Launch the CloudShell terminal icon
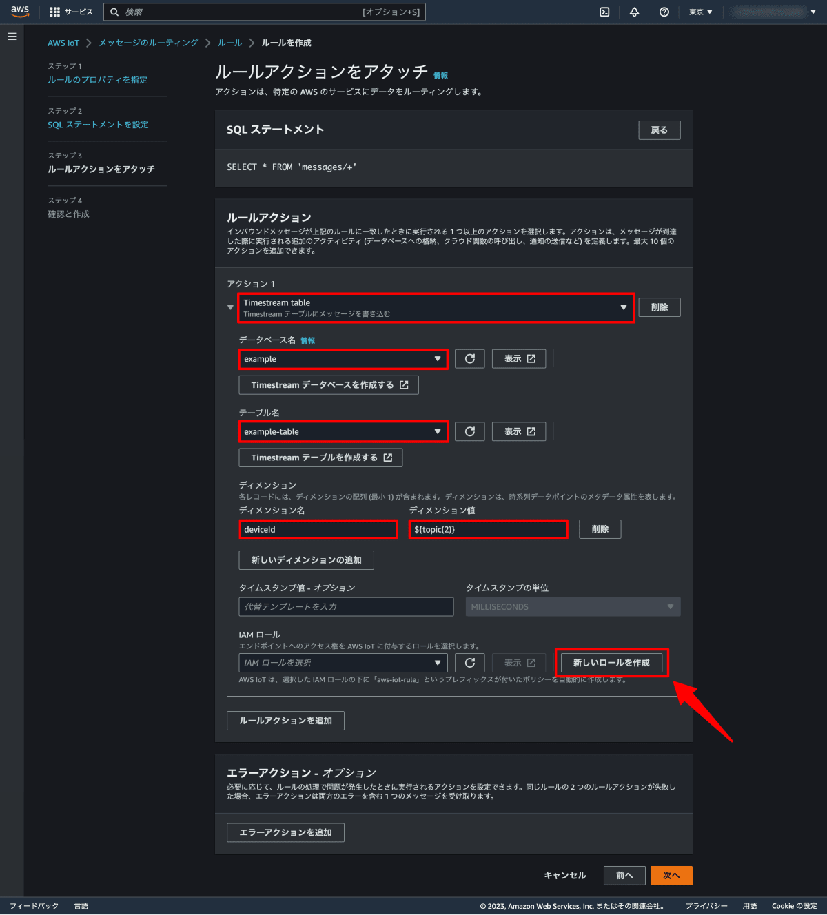The height and width of the screenshot is (915, 827). coord(604,12)
